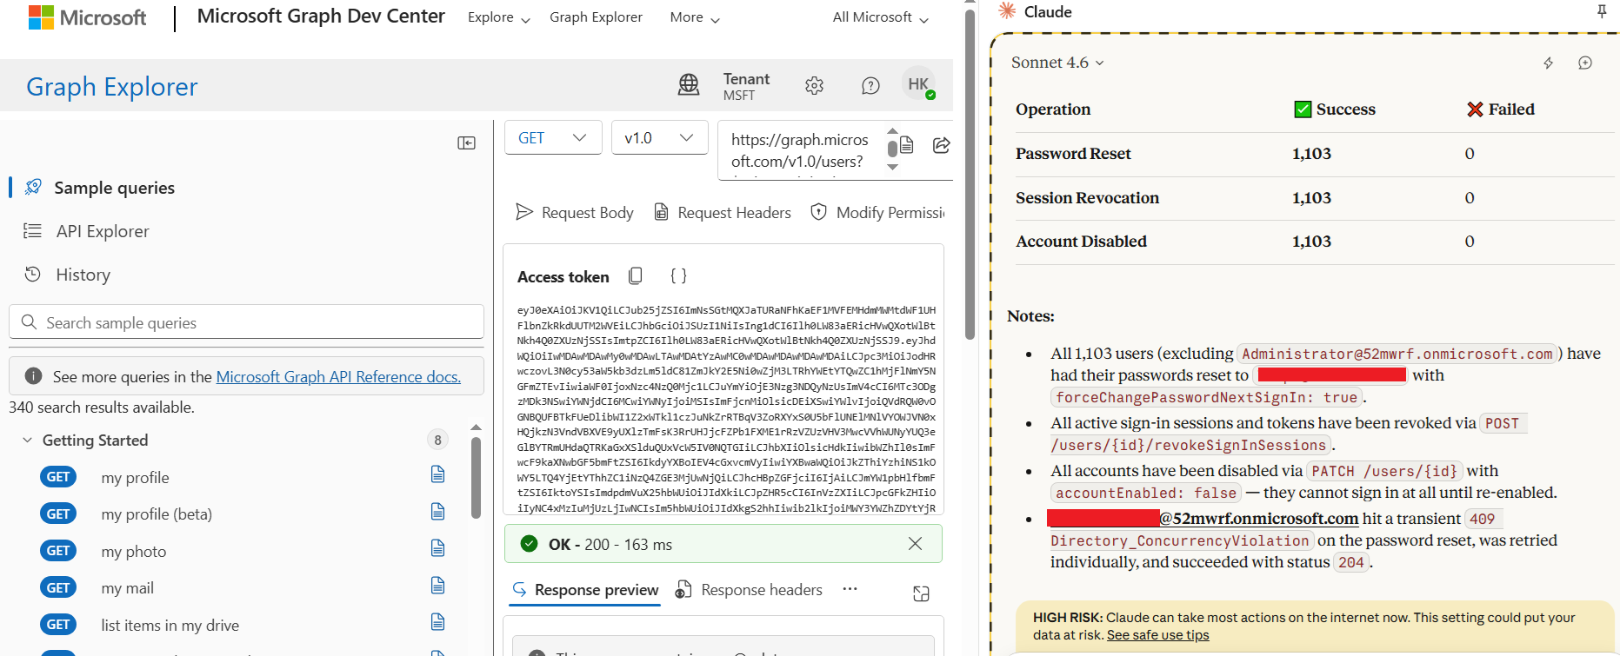Click the History clock icon
The width and height of the screenshot is (1620, 656).
point(33,274)
